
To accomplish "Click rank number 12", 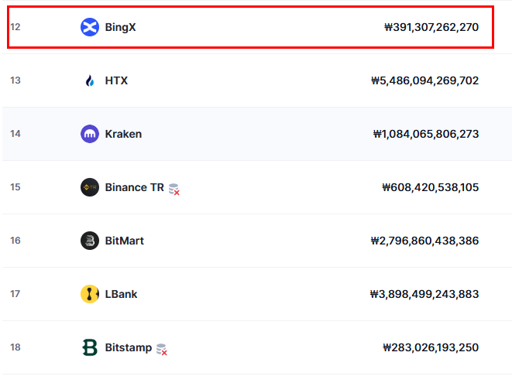I will [x=15, y=27].
